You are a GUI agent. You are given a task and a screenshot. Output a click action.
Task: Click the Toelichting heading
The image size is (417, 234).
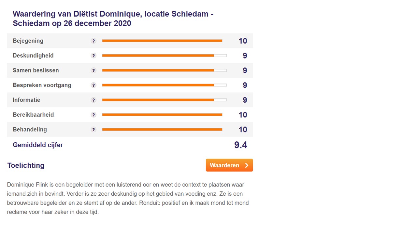coord(26,165)
